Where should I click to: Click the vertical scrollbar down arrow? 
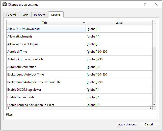point(154,104)
